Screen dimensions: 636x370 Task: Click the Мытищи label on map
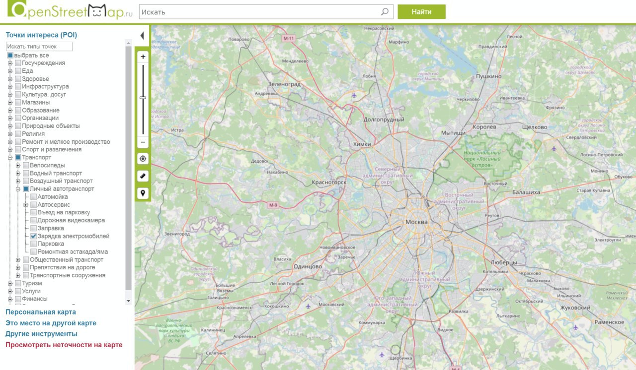click(454, 133)
